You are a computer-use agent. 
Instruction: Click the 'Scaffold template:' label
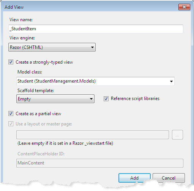pyautogui.click(x=36, y=91)
